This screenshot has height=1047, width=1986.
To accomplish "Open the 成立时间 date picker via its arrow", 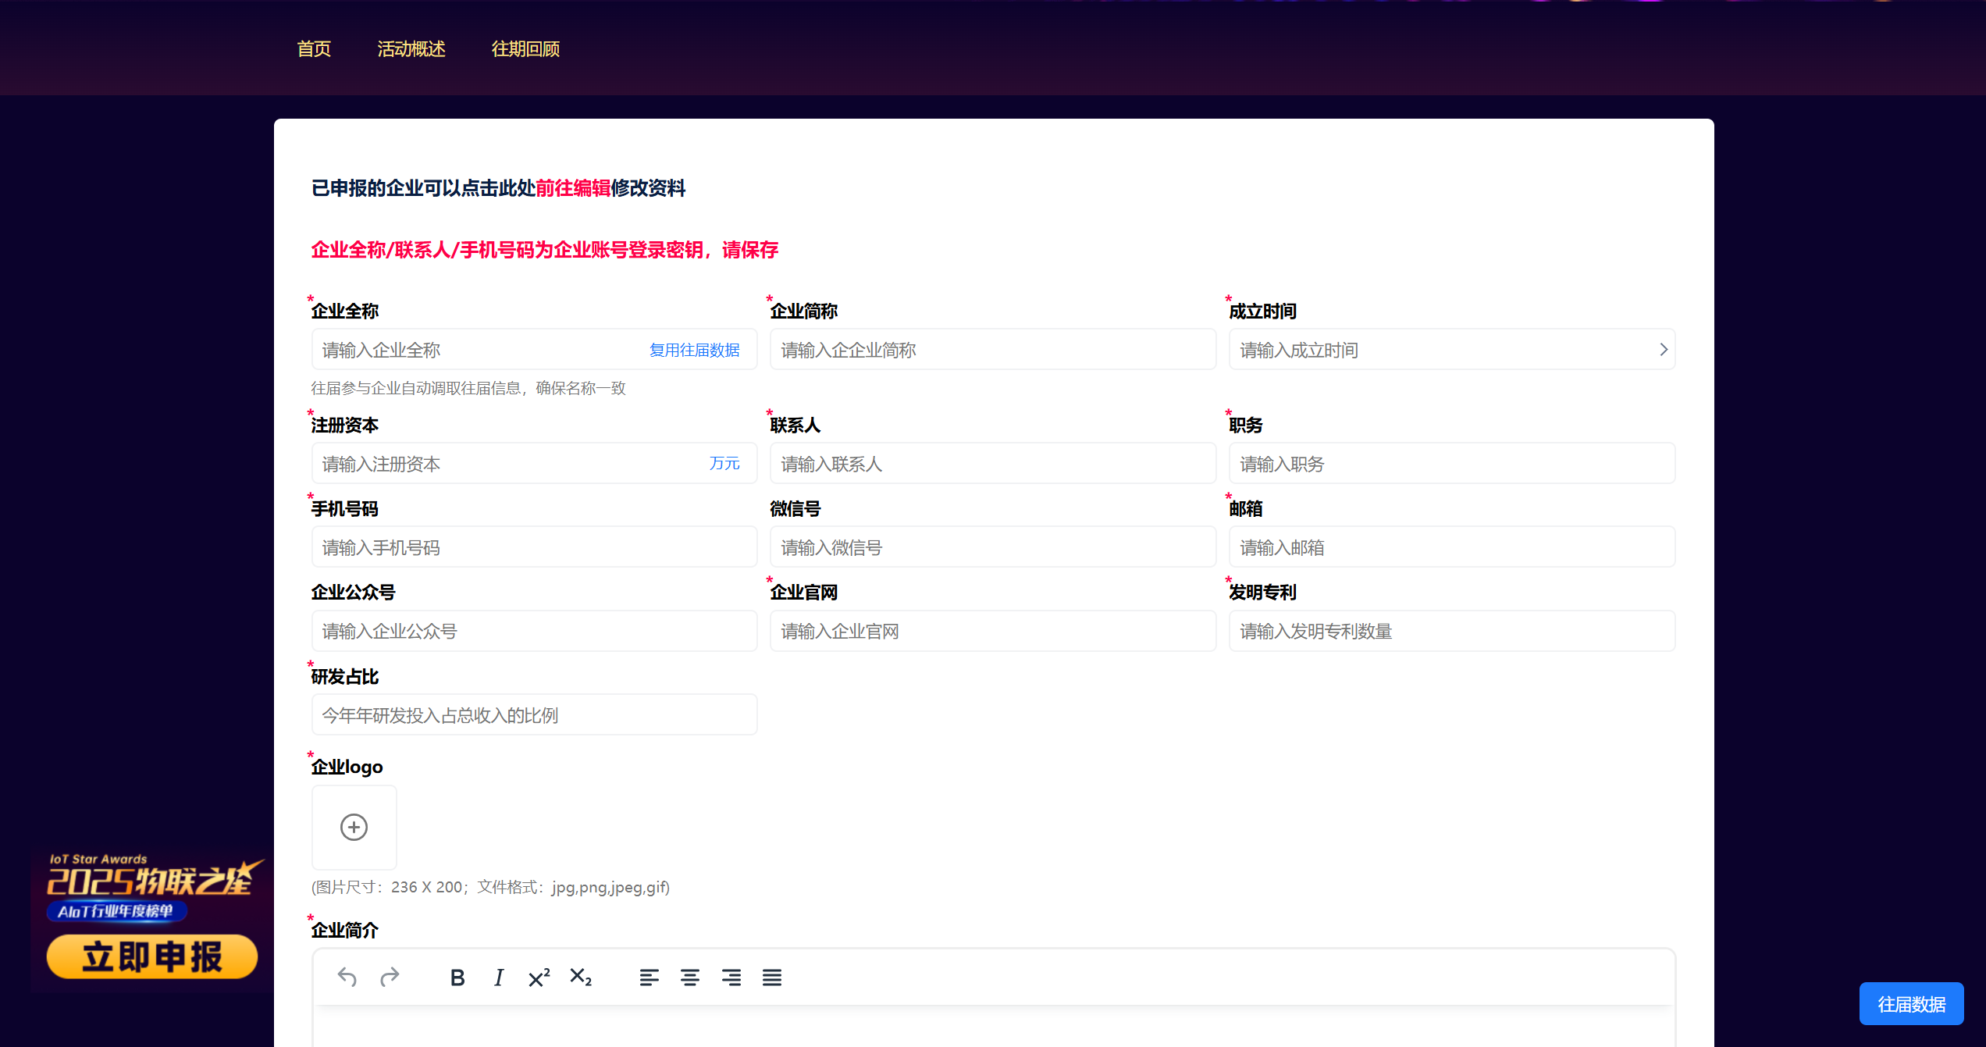I will [x=1664, y=349].
